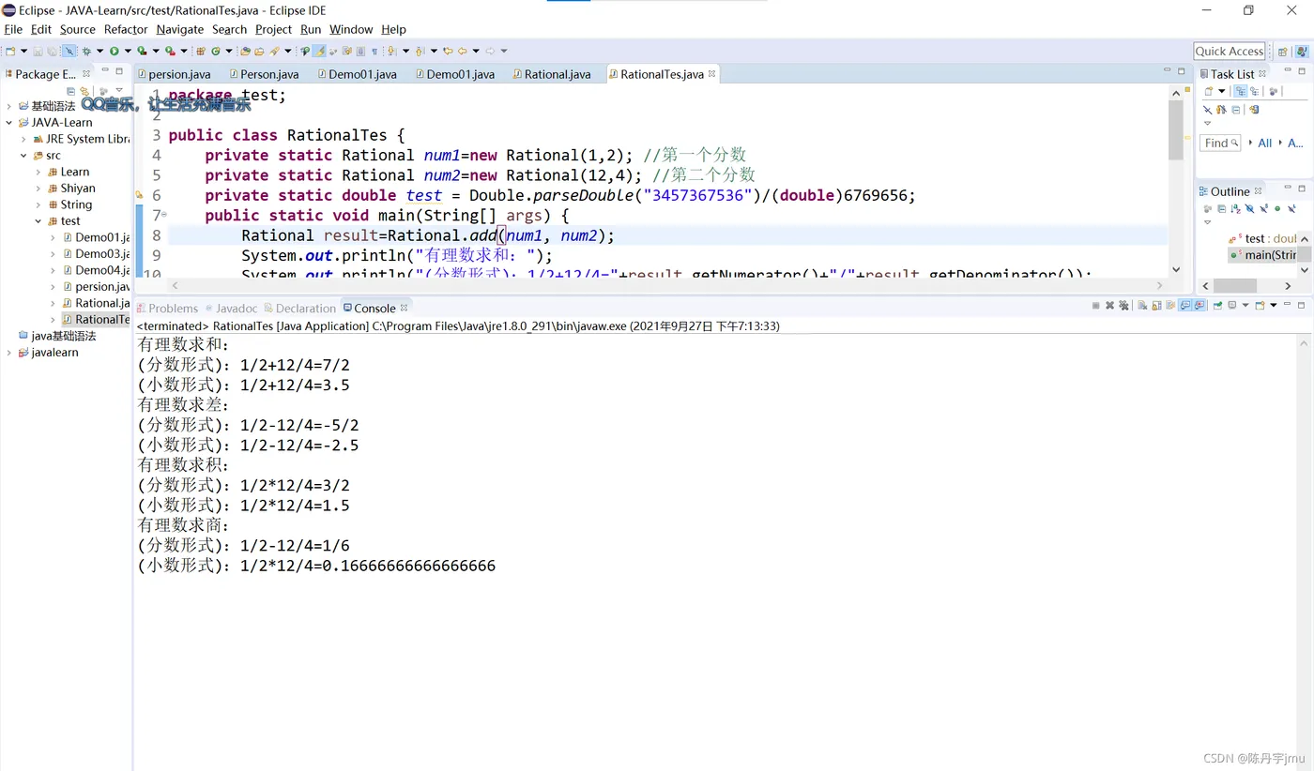Open the Source menu
Screen dimensions: 1314x771
pyautogui.click(x=78, y=29)
